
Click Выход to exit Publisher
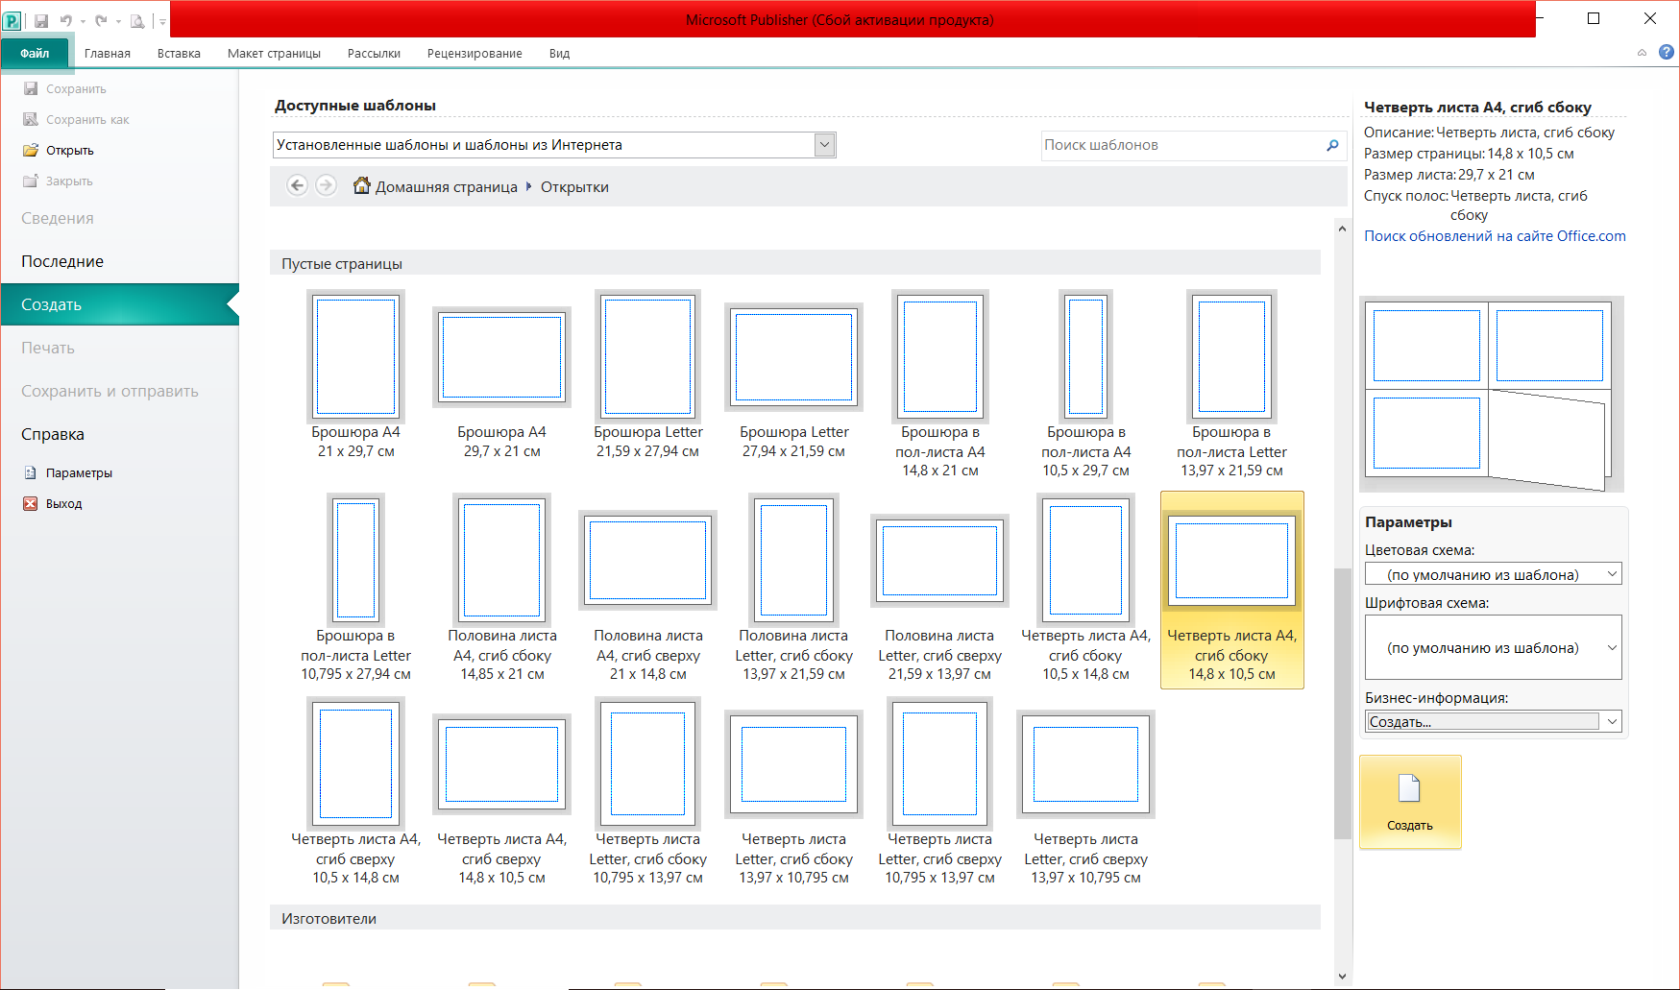click(x=53, y=503)
